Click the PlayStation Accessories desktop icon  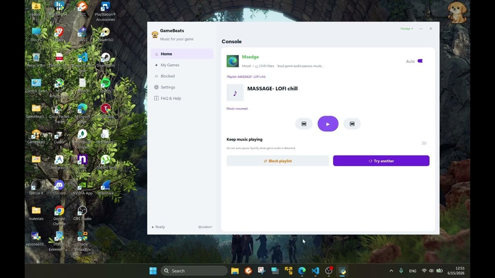tap(105, 12)
